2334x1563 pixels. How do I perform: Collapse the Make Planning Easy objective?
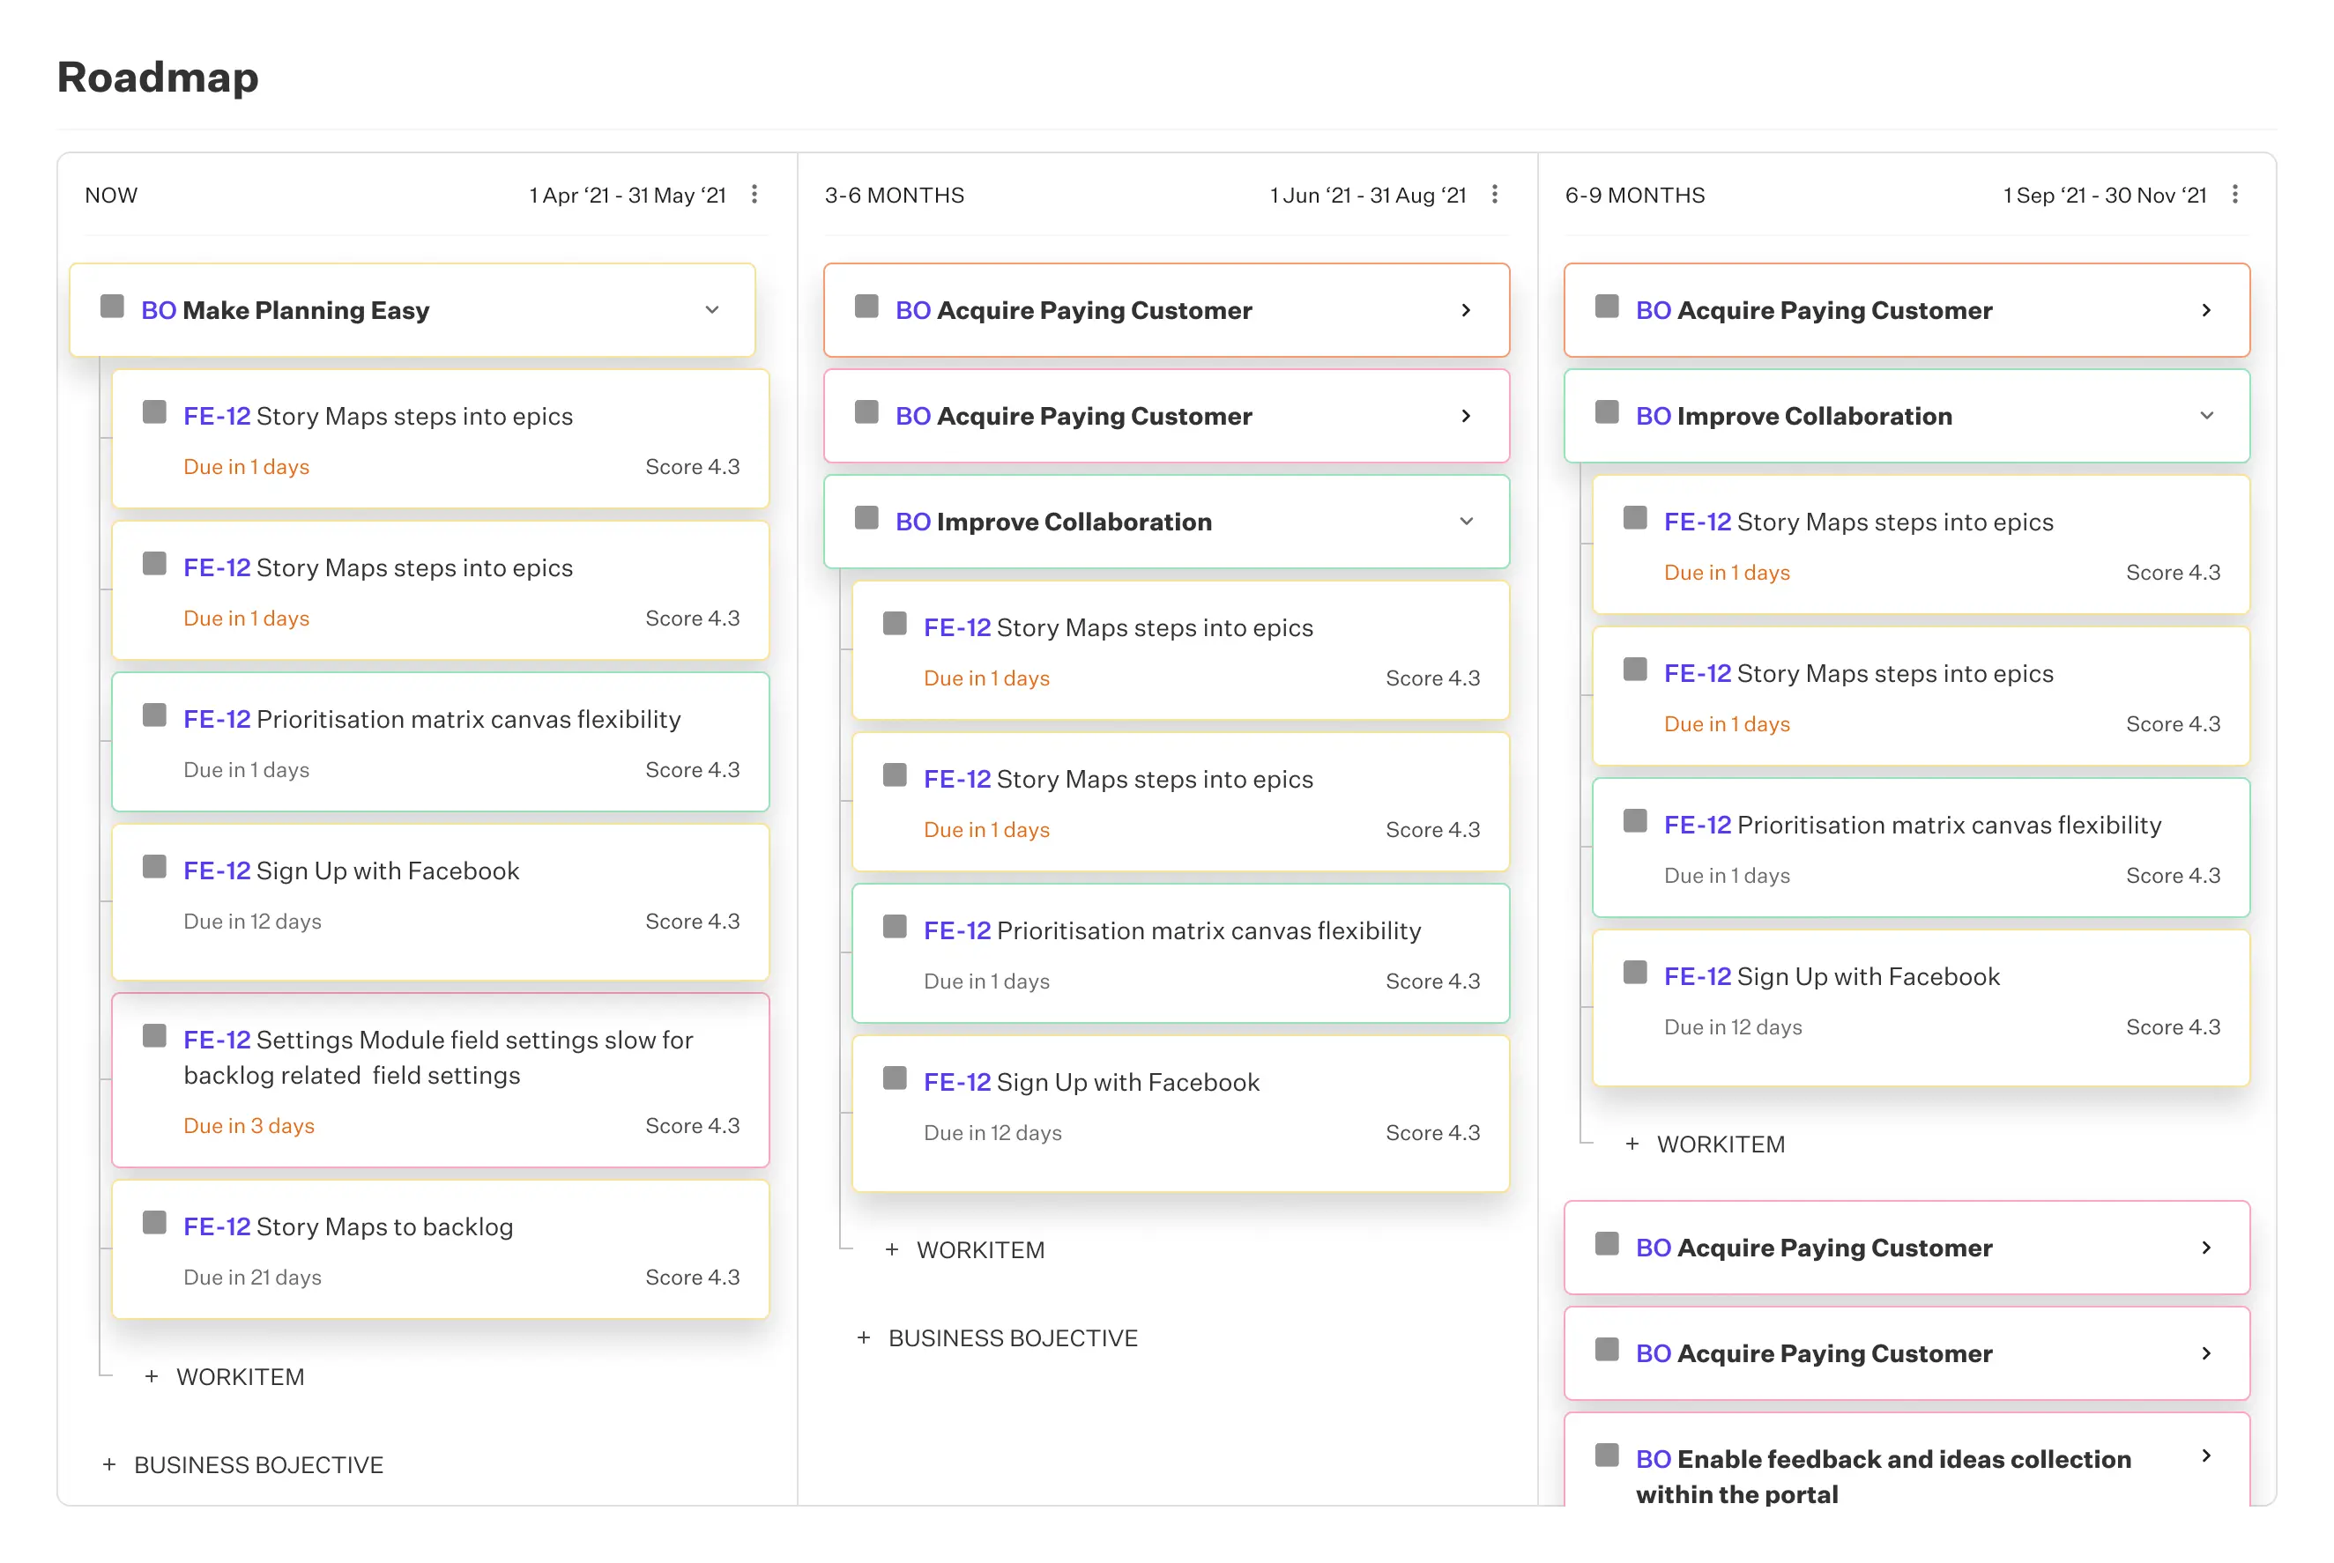coord(712,310)
